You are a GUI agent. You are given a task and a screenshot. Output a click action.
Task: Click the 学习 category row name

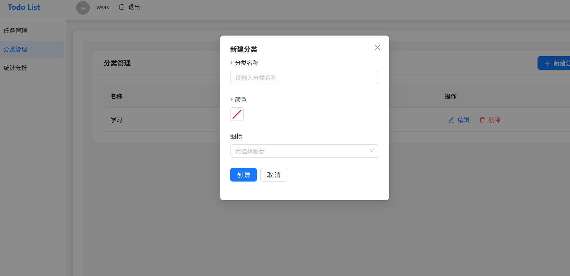116,120
